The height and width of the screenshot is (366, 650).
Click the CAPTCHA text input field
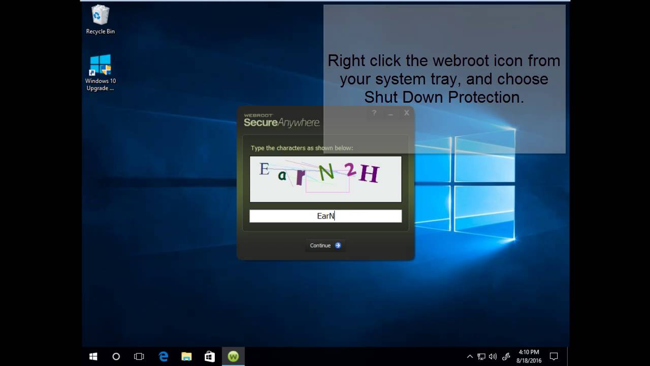(326, 216)
